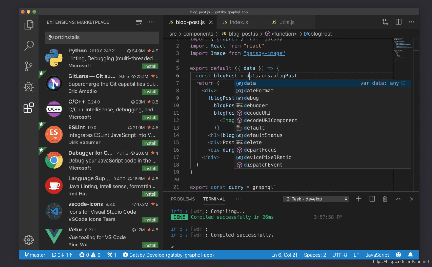This screenshot has height=267, width=432.
Task: Change end of line LF setting
Action: click(356, 255)
